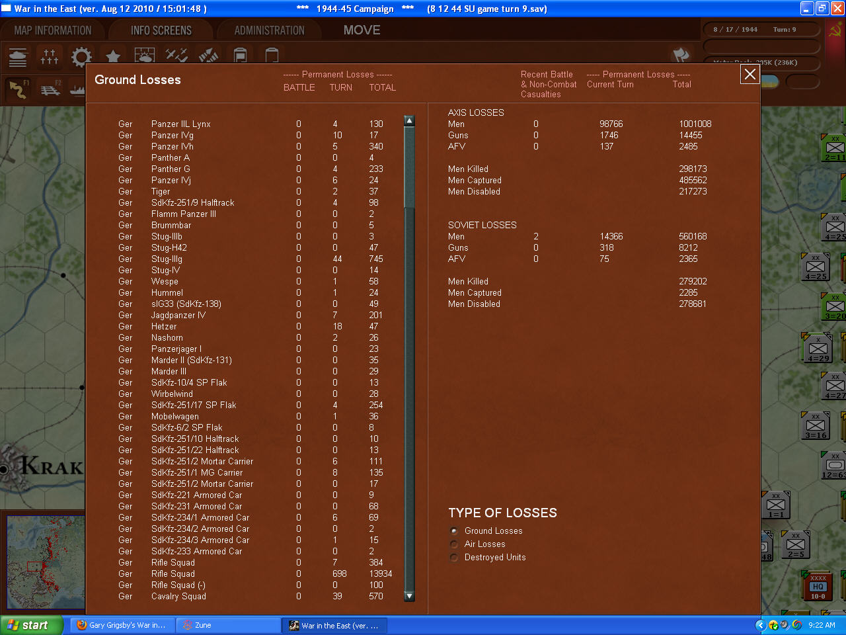846x635 pixels.
Task: Open the Windows Start menu
Action: point(32,625)
